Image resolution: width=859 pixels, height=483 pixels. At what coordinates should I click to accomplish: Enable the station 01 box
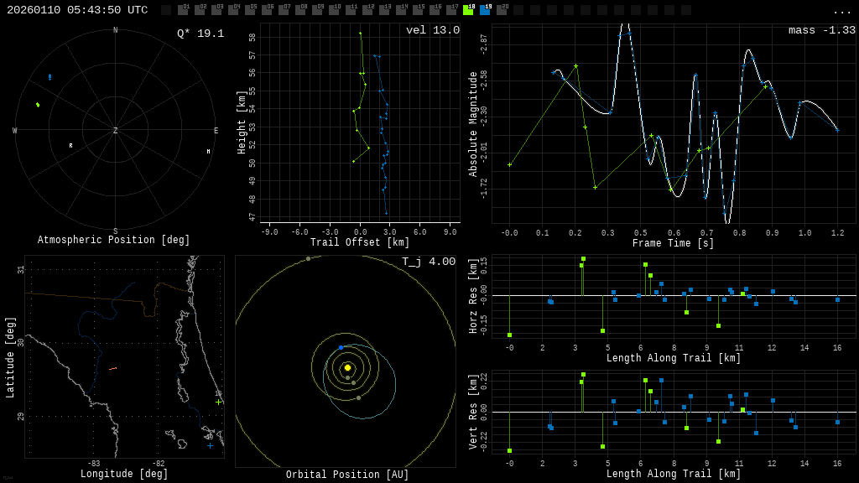[x=183, y=10]
